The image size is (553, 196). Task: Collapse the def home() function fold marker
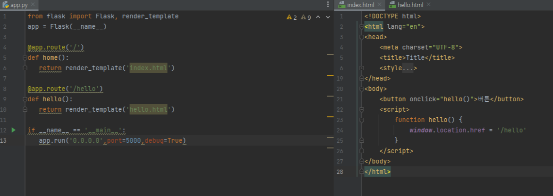pos(25,57)
